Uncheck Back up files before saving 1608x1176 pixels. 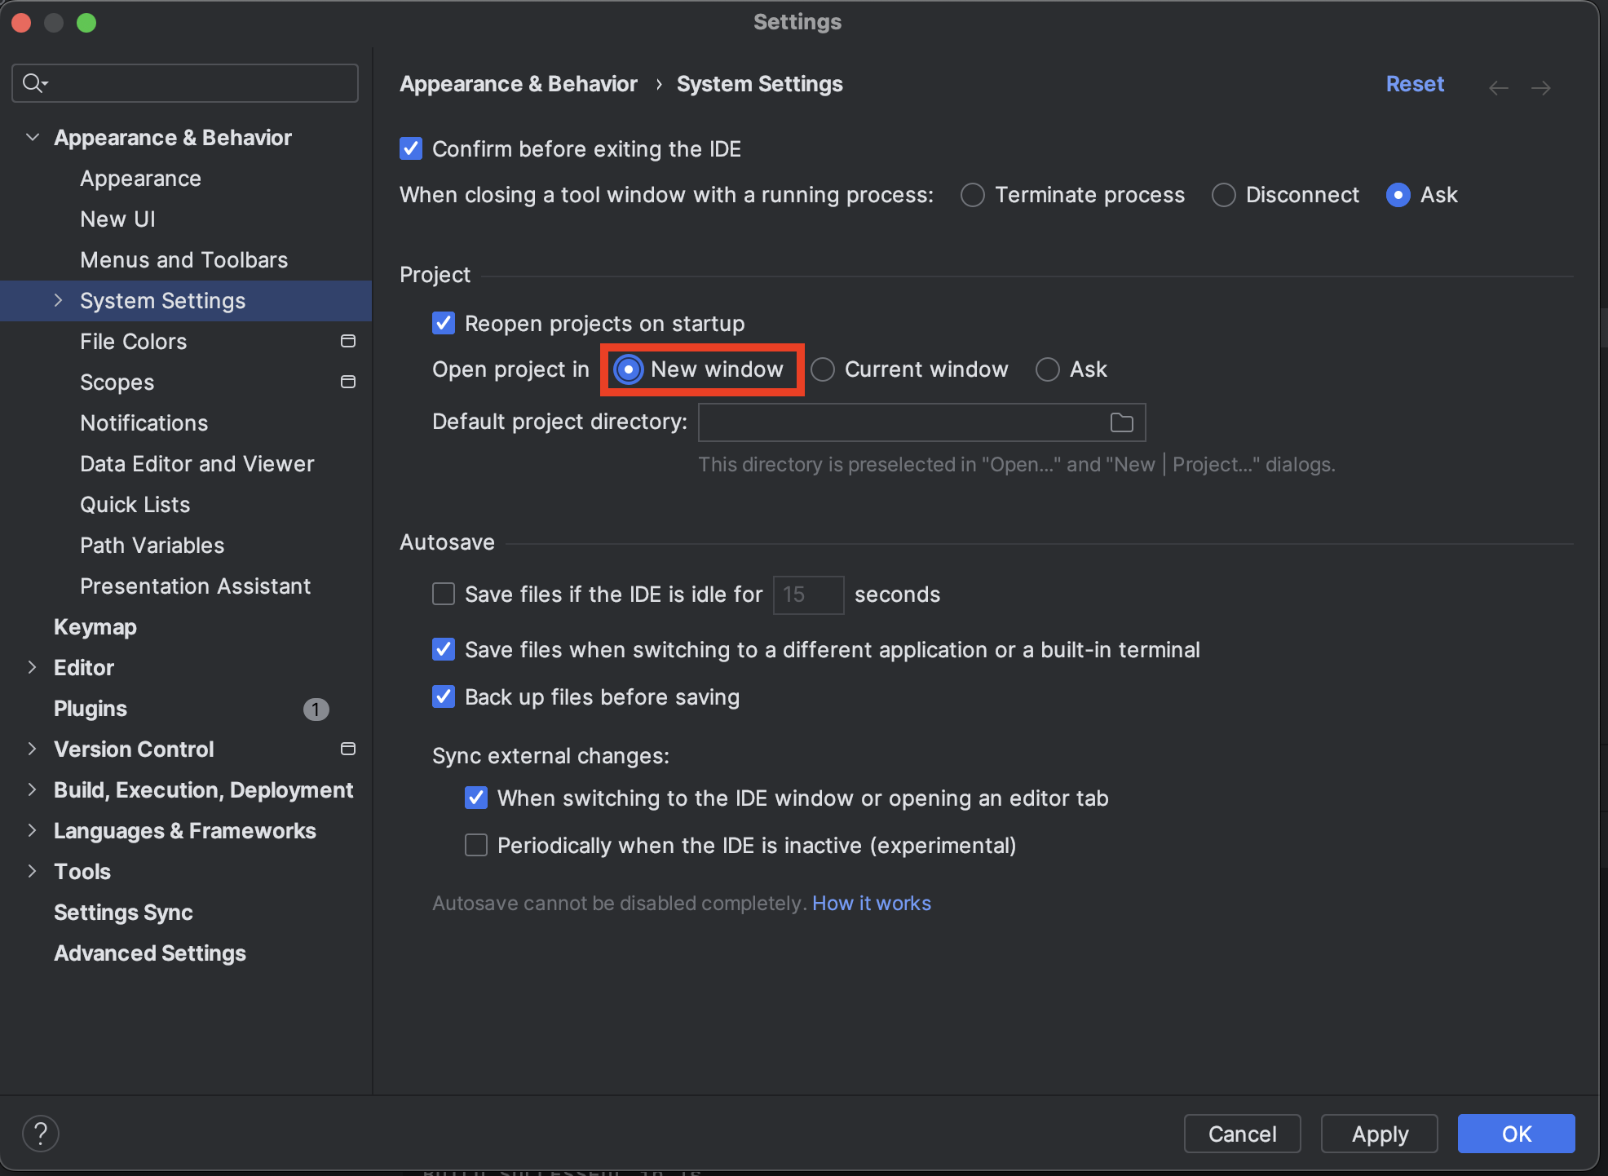click(444, 696)
